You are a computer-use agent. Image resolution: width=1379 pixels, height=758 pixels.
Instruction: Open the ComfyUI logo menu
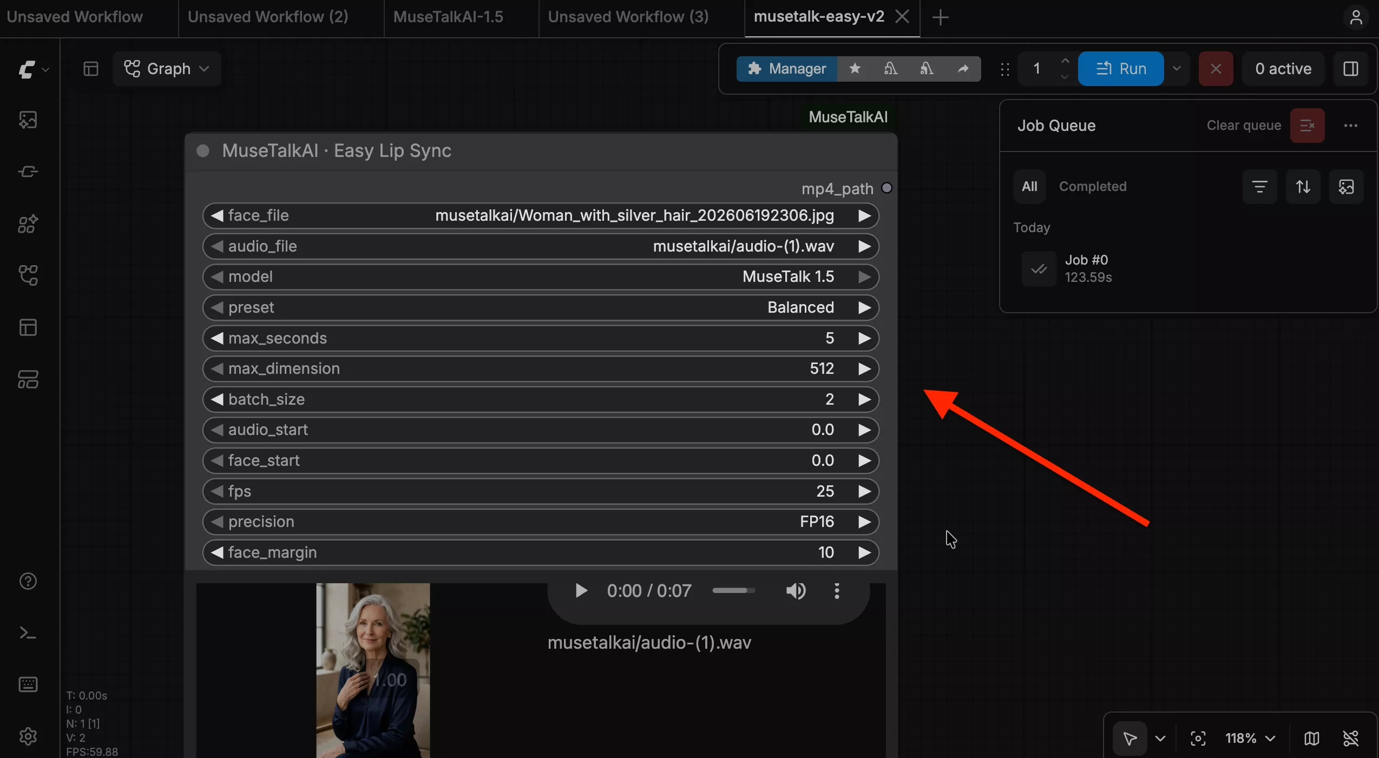click(33, 69)
